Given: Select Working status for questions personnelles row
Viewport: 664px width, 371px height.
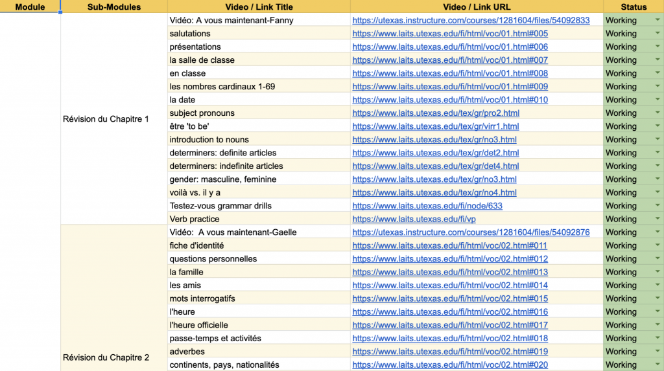Looking at the screenshot, I should click(x=634, y=259).
